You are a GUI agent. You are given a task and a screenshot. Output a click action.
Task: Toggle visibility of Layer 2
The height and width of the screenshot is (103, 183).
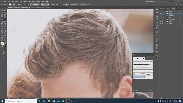pyautogui.click(x=161, y=22)
